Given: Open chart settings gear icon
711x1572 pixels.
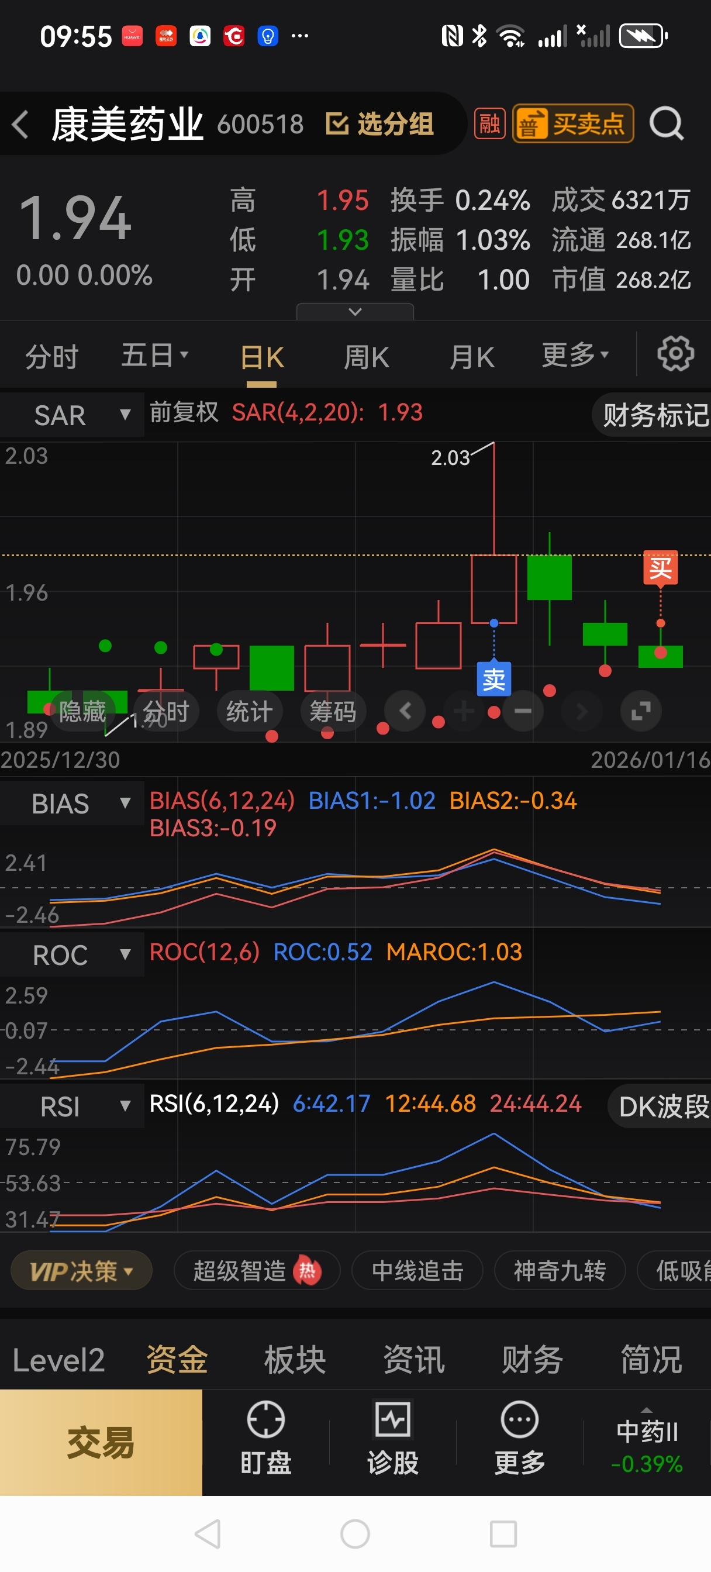Looking at the screenshot, I should tap(675, 353).
